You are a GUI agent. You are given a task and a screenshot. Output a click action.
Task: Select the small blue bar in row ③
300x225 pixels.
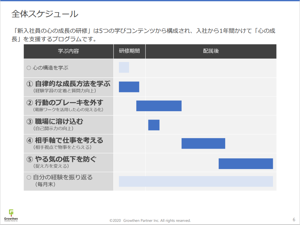coord(154,125)
